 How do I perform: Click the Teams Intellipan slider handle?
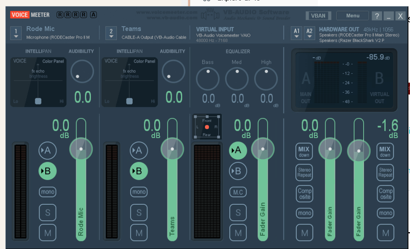point(129,101)
